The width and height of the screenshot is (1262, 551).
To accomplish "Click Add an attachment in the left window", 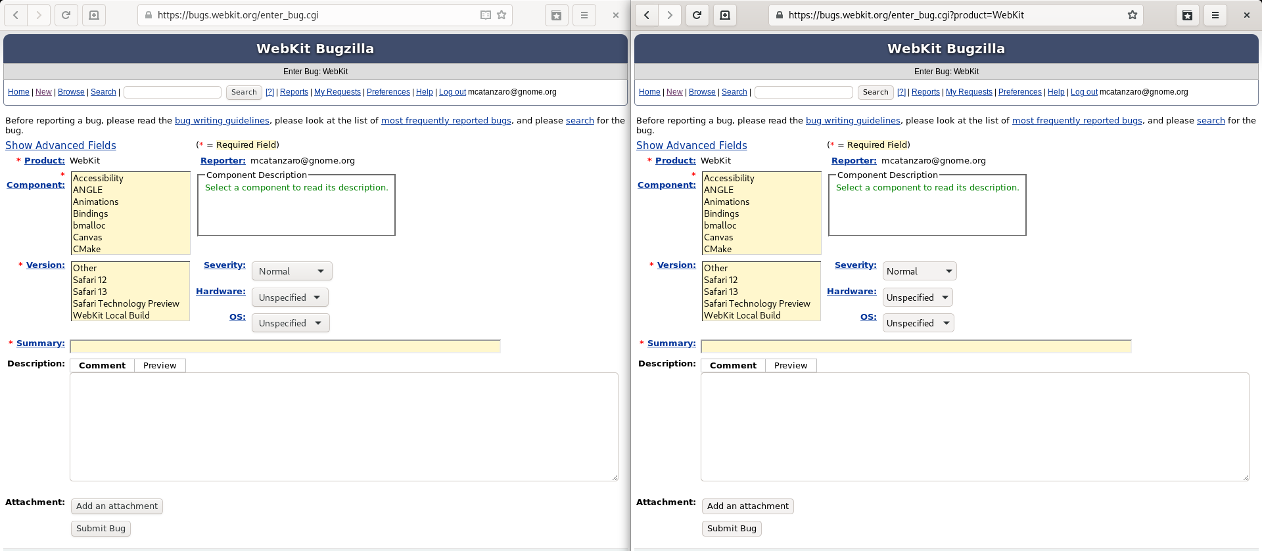I will (x=117, y=506).
